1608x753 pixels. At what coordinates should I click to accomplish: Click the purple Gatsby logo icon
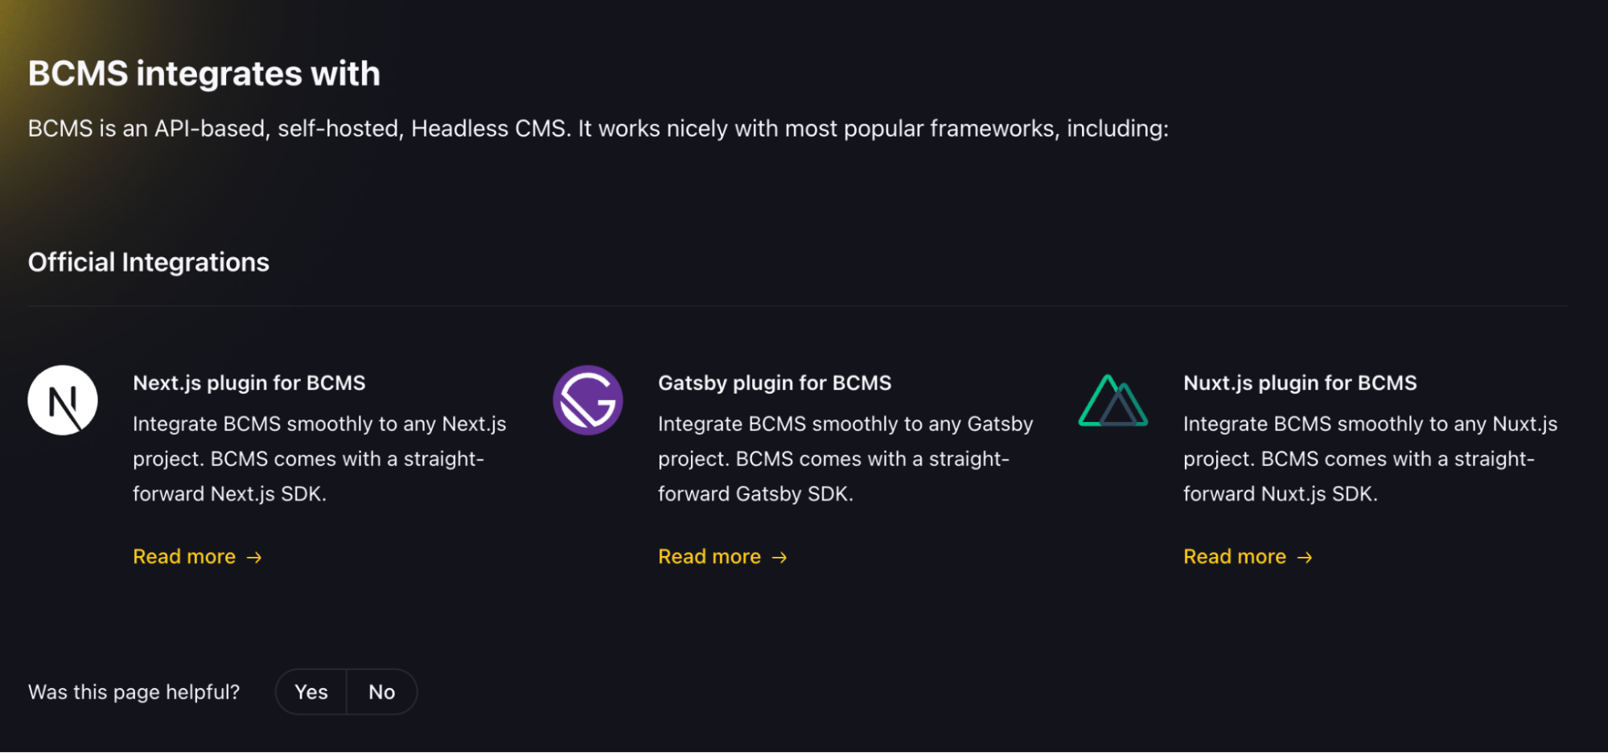(x=588, y=400)
